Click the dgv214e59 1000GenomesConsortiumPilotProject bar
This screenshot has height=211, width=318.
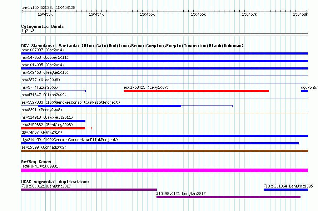pyautogui.click(x=160, y=143)
